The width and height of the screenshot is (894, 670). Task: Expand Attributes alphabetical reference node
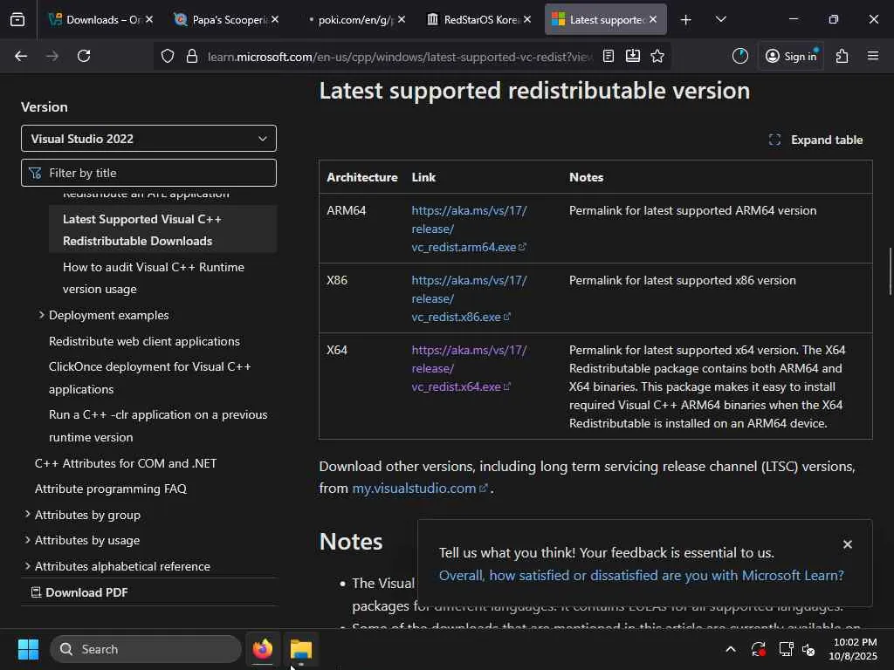click(x=28, y=566)
